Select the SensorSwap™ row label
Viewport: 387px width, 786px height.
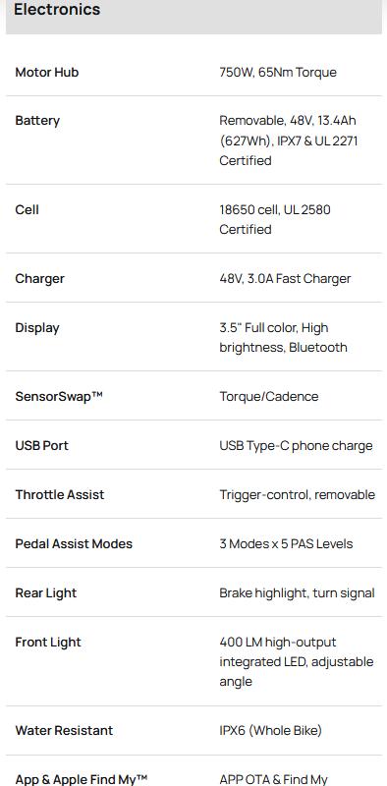point(59,397)
